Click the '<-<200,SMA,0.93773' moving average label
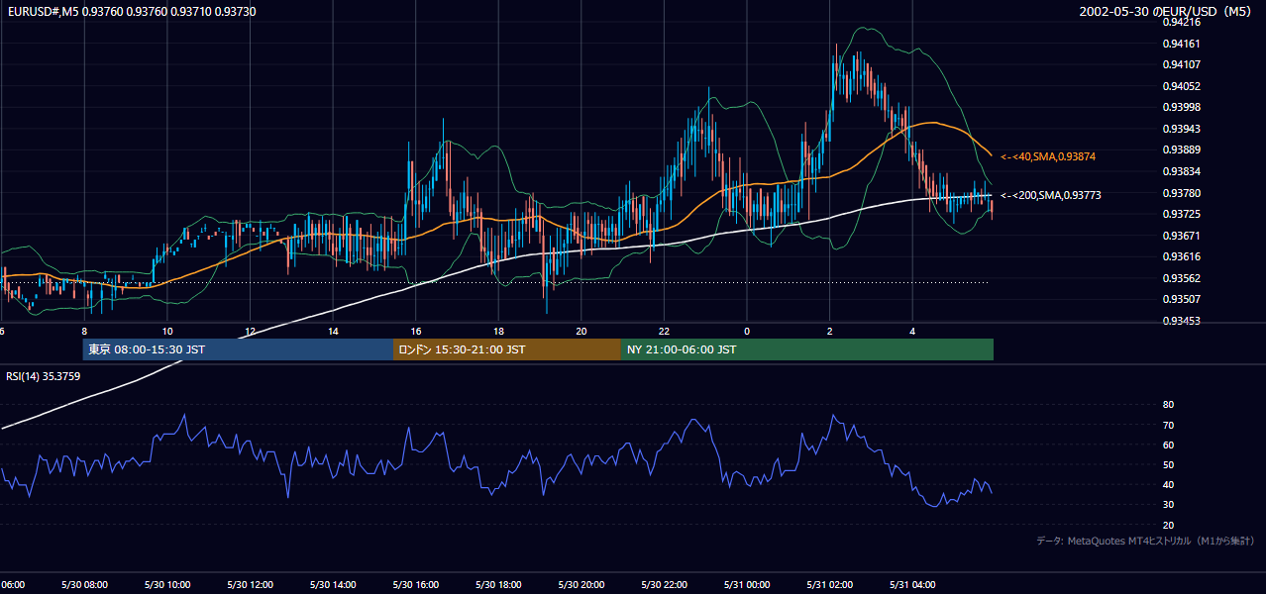Screen dimensions: 1266x594 [1050, 195]
